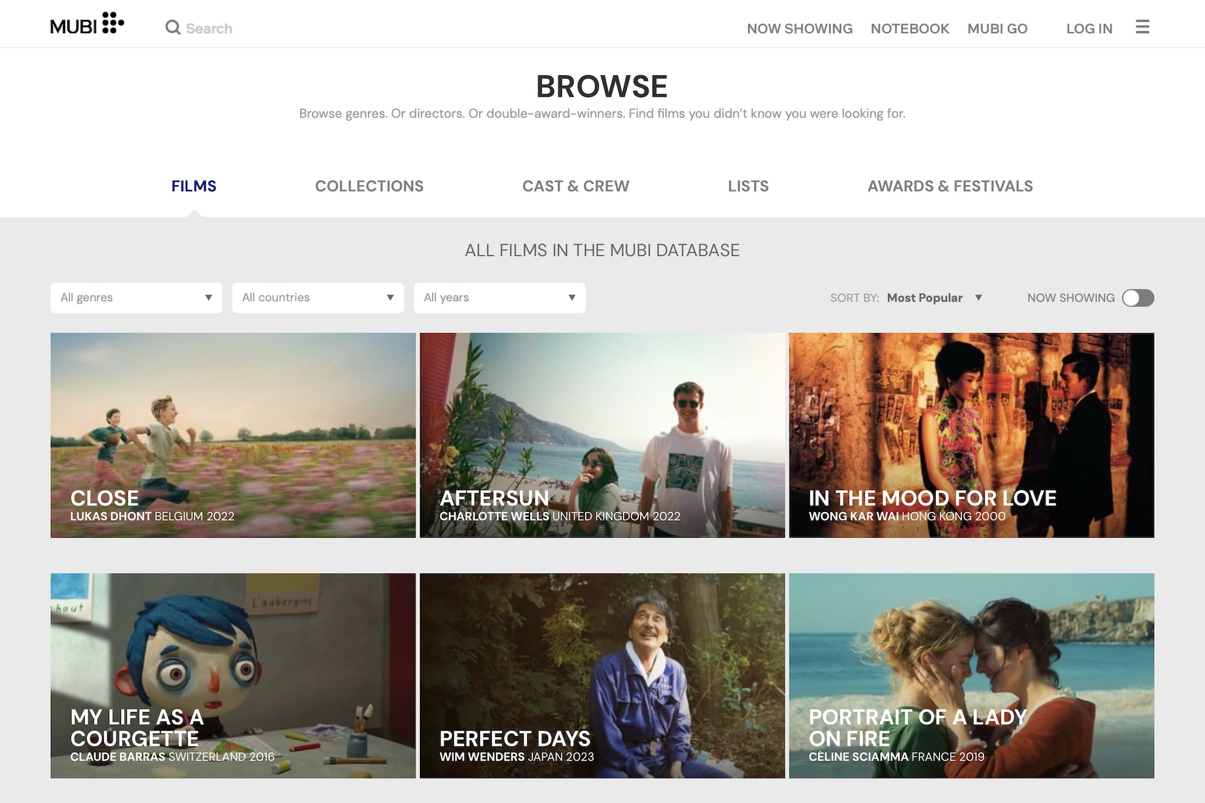
Task: Click the LISTS menu item
Action: (747, 186)
